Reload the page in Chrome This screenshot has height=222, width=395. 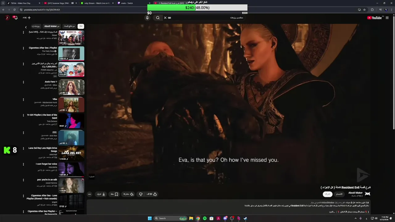[x=14, y=10]
